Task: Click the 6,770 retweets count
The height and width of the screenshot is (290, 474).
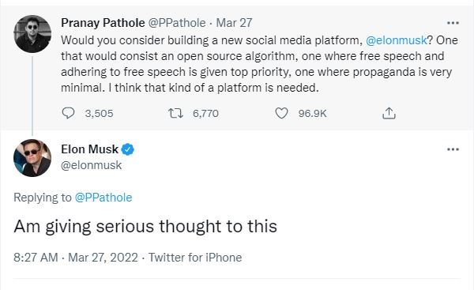Action: [205, 114]
